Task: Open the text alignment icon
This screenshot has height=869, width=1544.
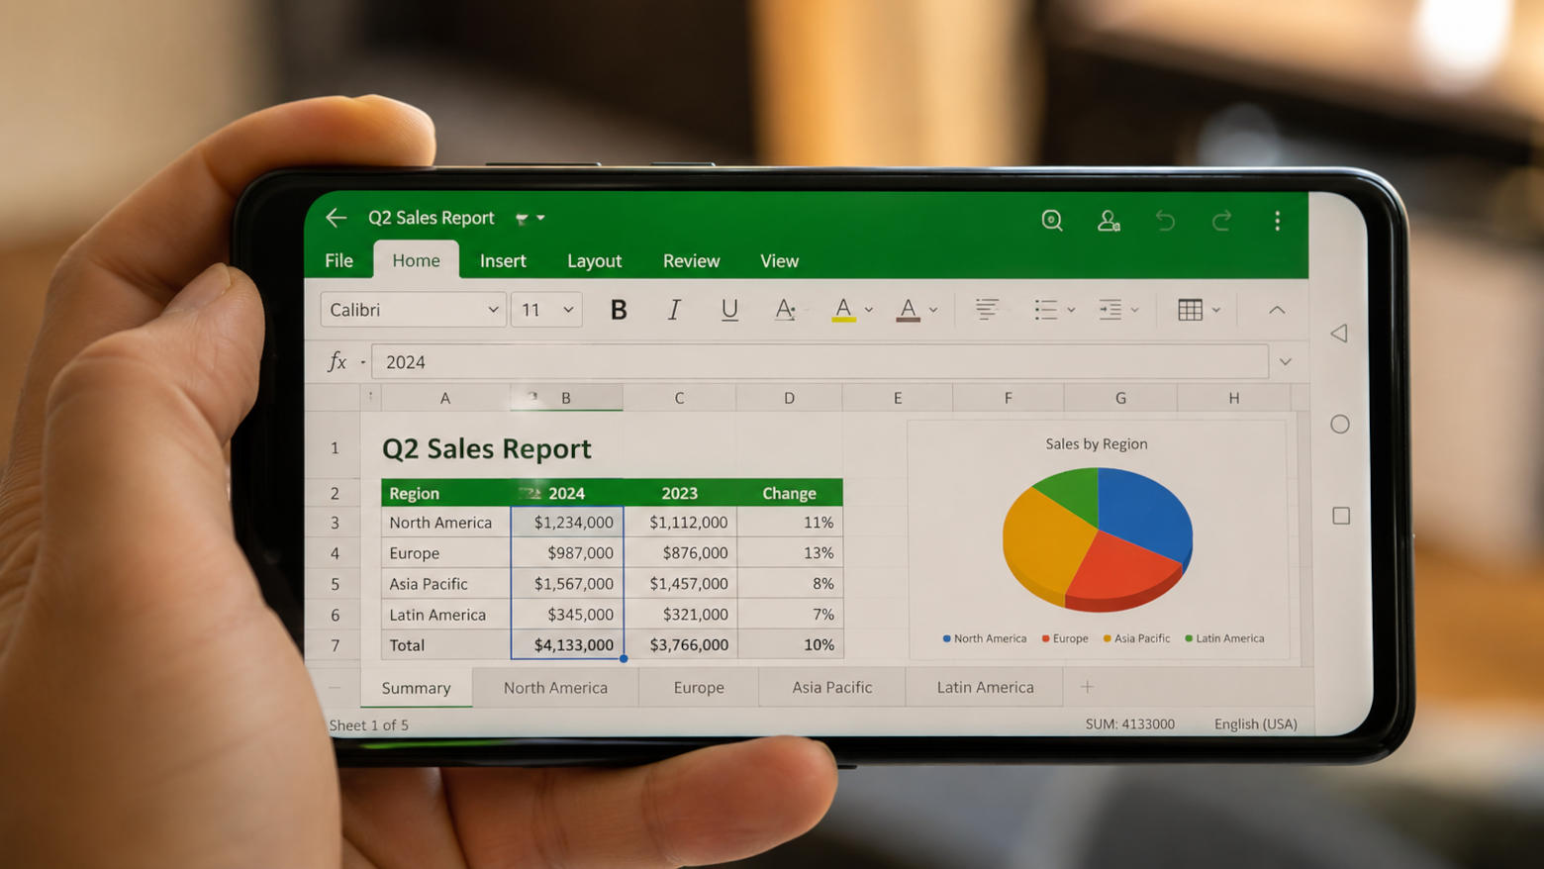Action: click(x=987, y=310)
